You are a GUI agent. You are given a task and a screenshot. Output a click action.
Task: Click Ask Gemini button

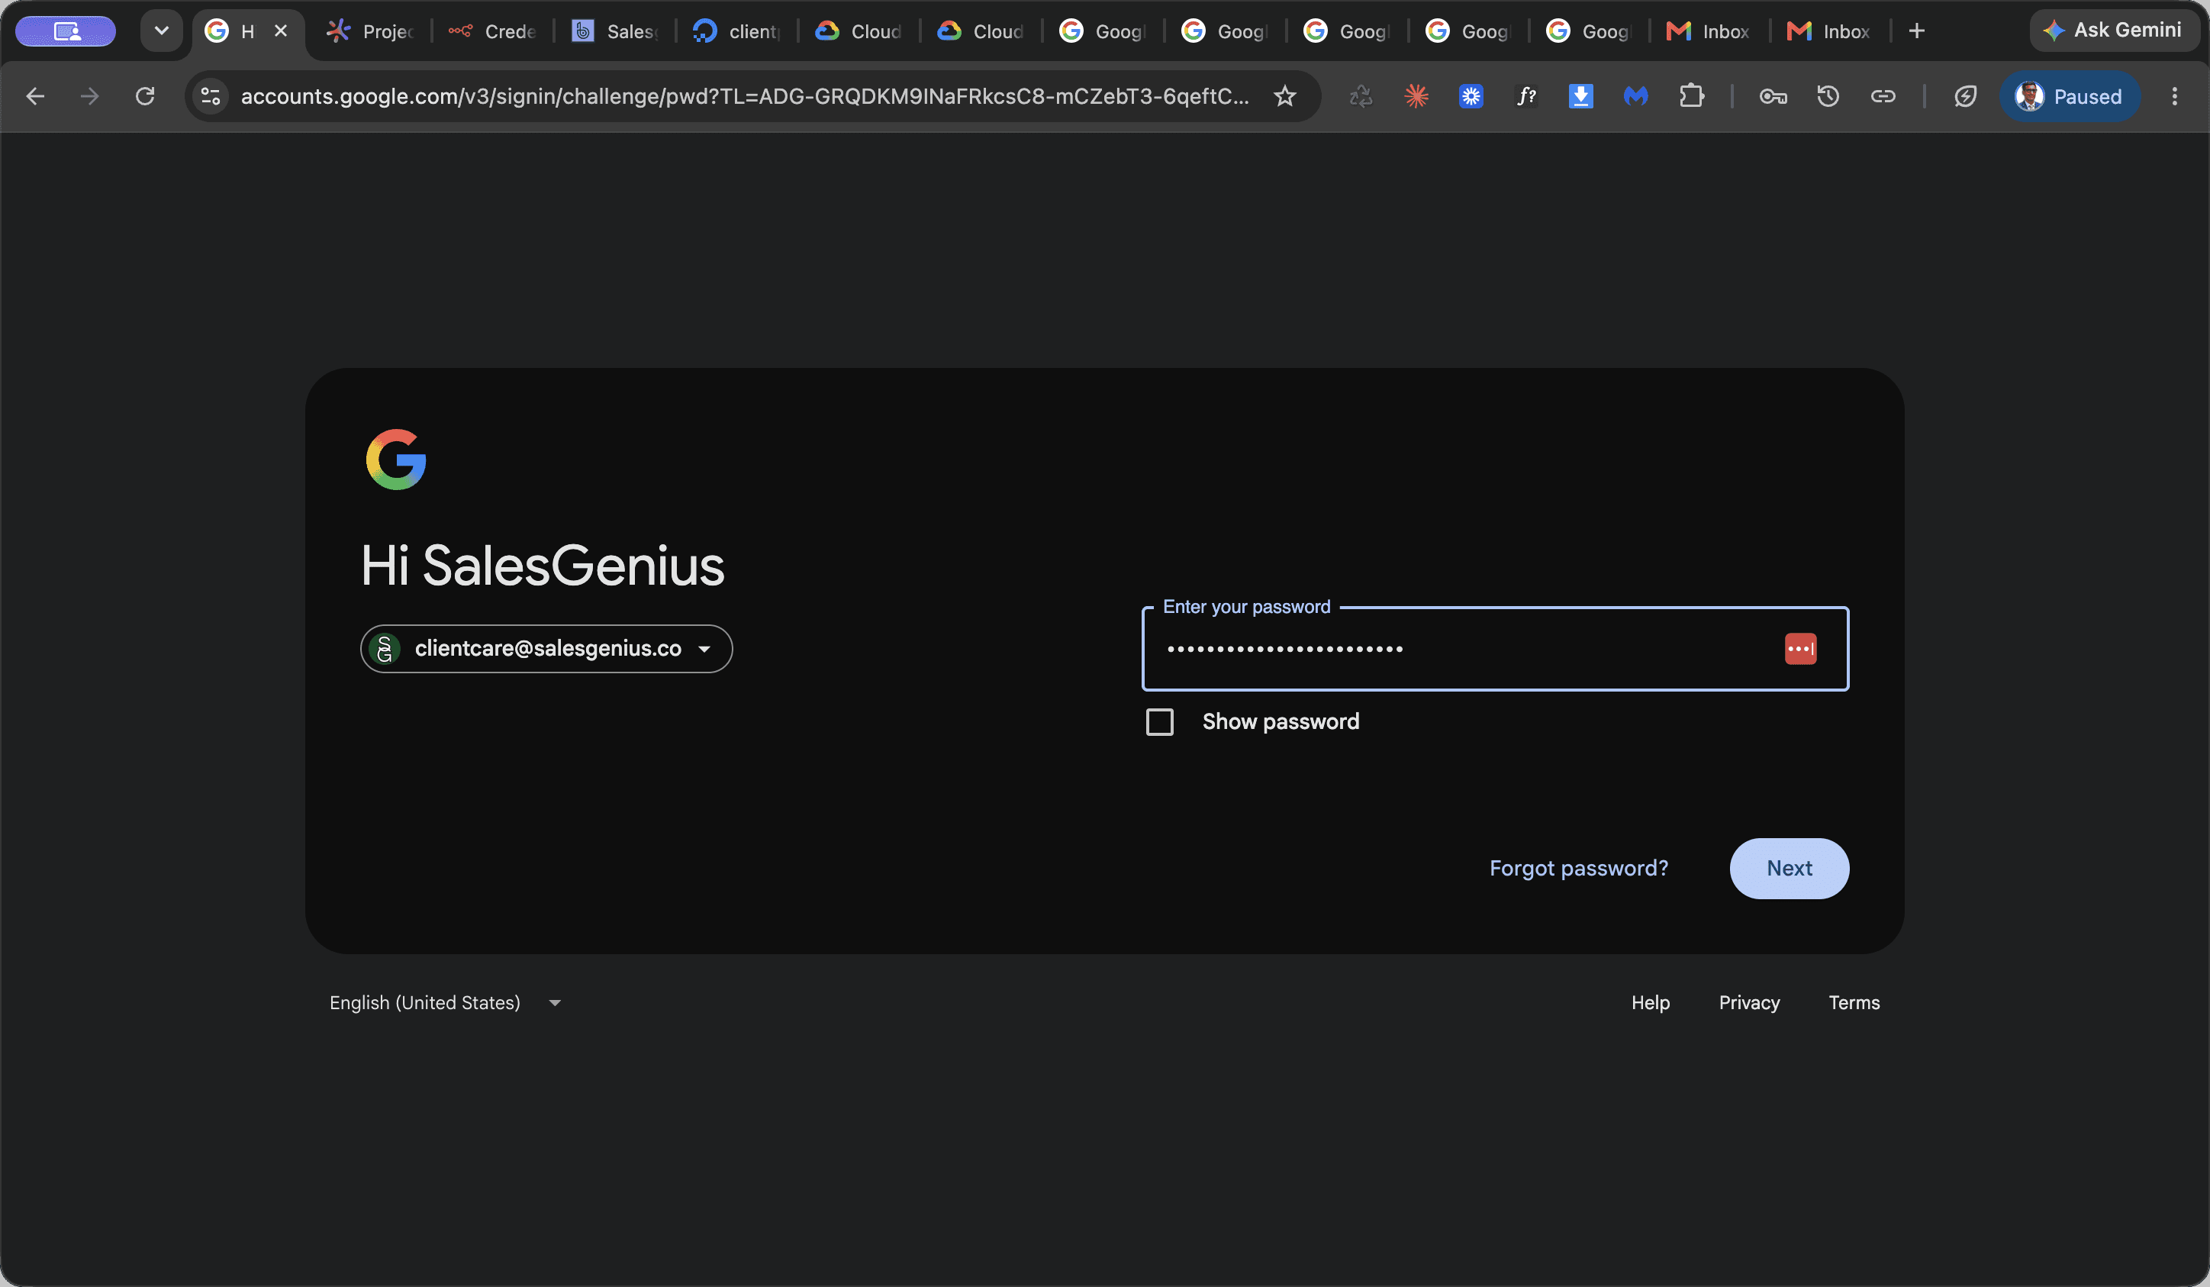[x=2114, y=31]
